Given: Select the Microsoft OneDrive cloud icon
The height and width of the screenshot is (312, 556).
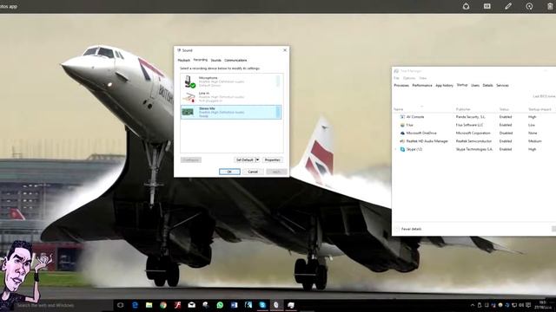Looking at the screenshot, I should click(x=402, y=133).
